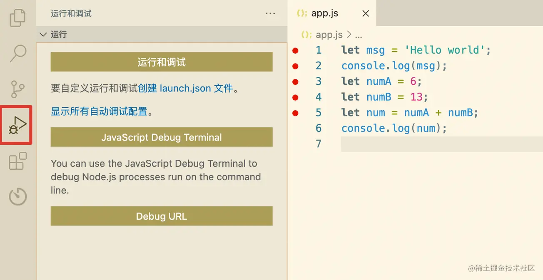
Task: Toggle the breakpoint on line 1
Action: coord(295,51)
